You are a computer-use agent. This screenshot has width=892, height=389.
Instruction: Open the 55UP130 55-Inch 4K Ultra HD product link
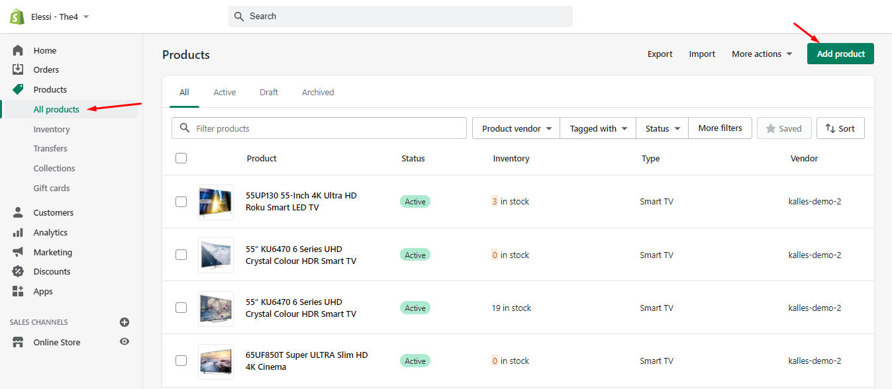point(301,201)
